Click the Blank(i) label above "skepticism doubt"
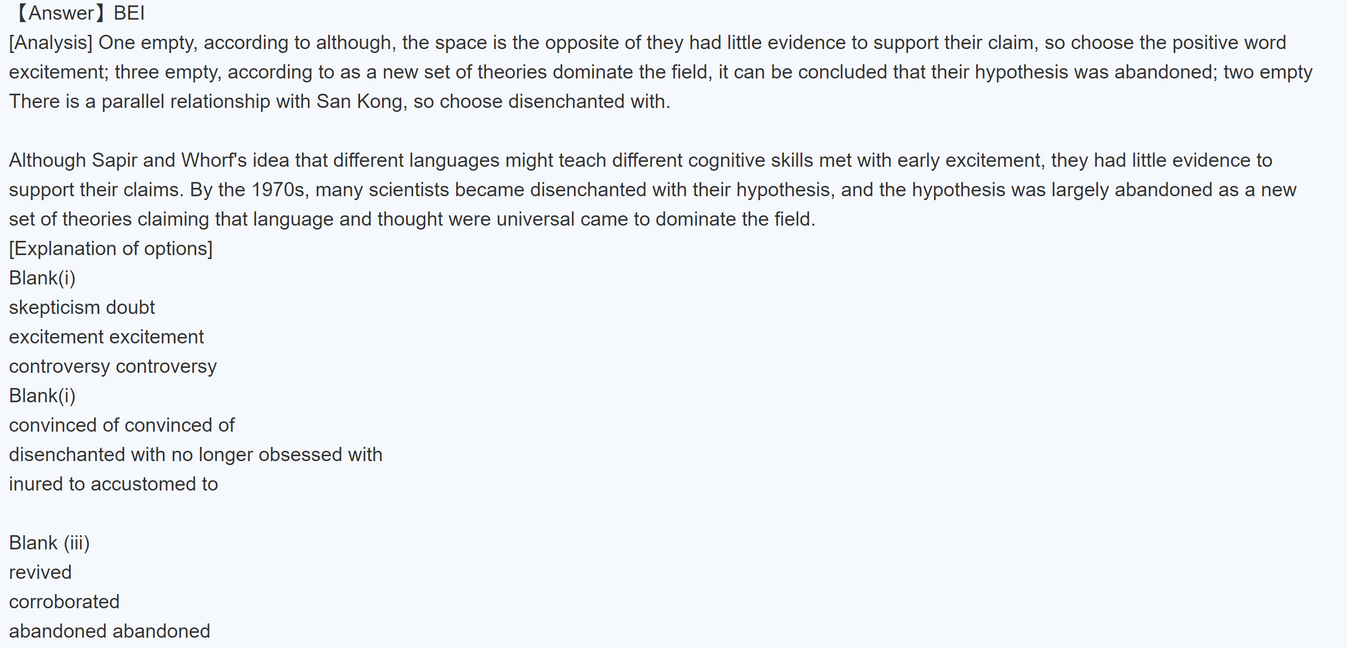Image resolution: width=1347 pixels, height=648 pixels. (x=42, y=278)
